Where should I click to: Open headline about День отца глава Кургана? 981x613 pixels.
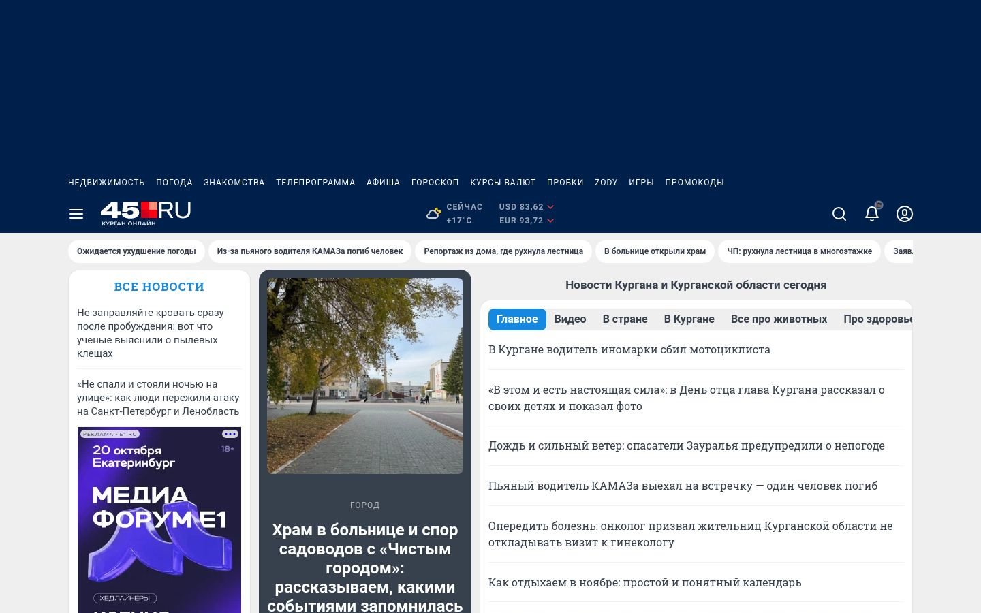tap(687, 398)
